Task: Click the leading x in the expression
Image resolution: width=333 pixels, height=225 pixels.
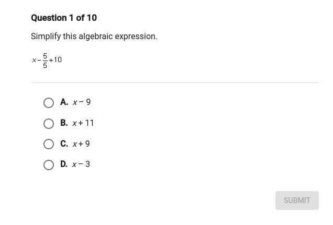Action: tap(34, 60)
